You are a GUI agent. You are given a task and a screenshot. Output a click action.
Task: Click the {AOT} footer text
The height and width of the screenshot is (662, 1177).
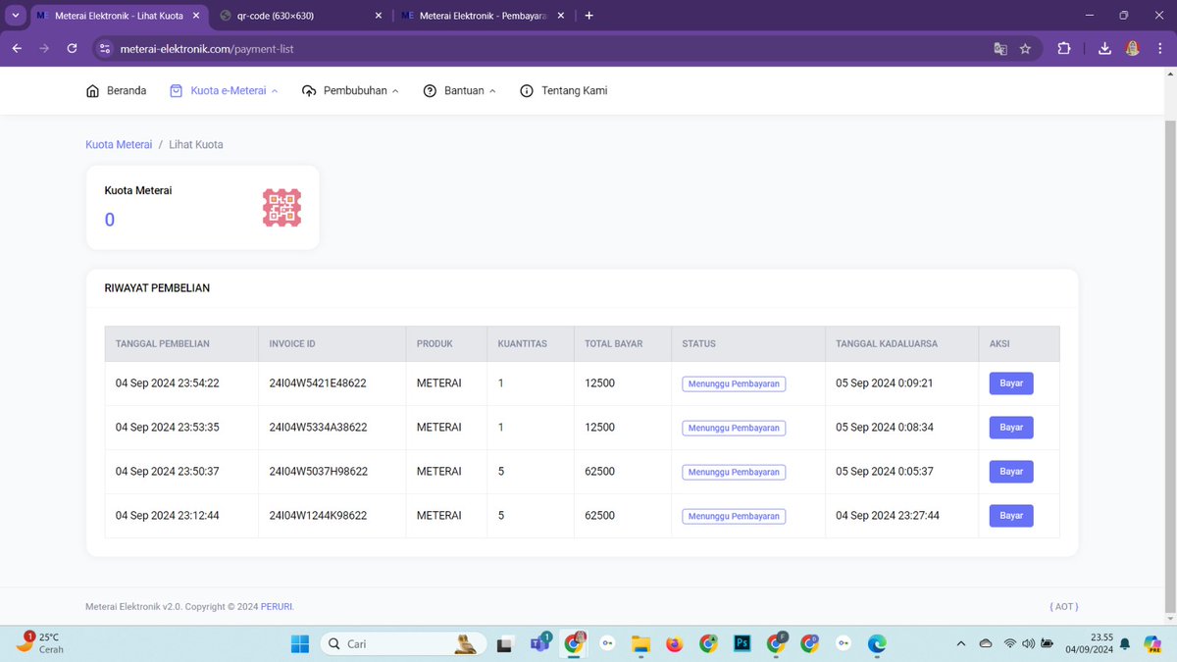[1063, 607]
